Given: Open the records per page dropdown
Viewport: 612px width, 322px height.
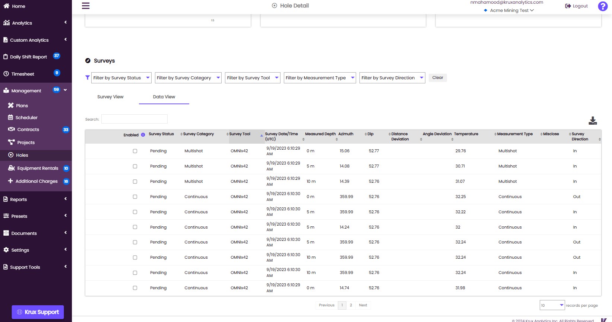Looking at the screenshot, I should pyautogui.click(x=552, y=305).
